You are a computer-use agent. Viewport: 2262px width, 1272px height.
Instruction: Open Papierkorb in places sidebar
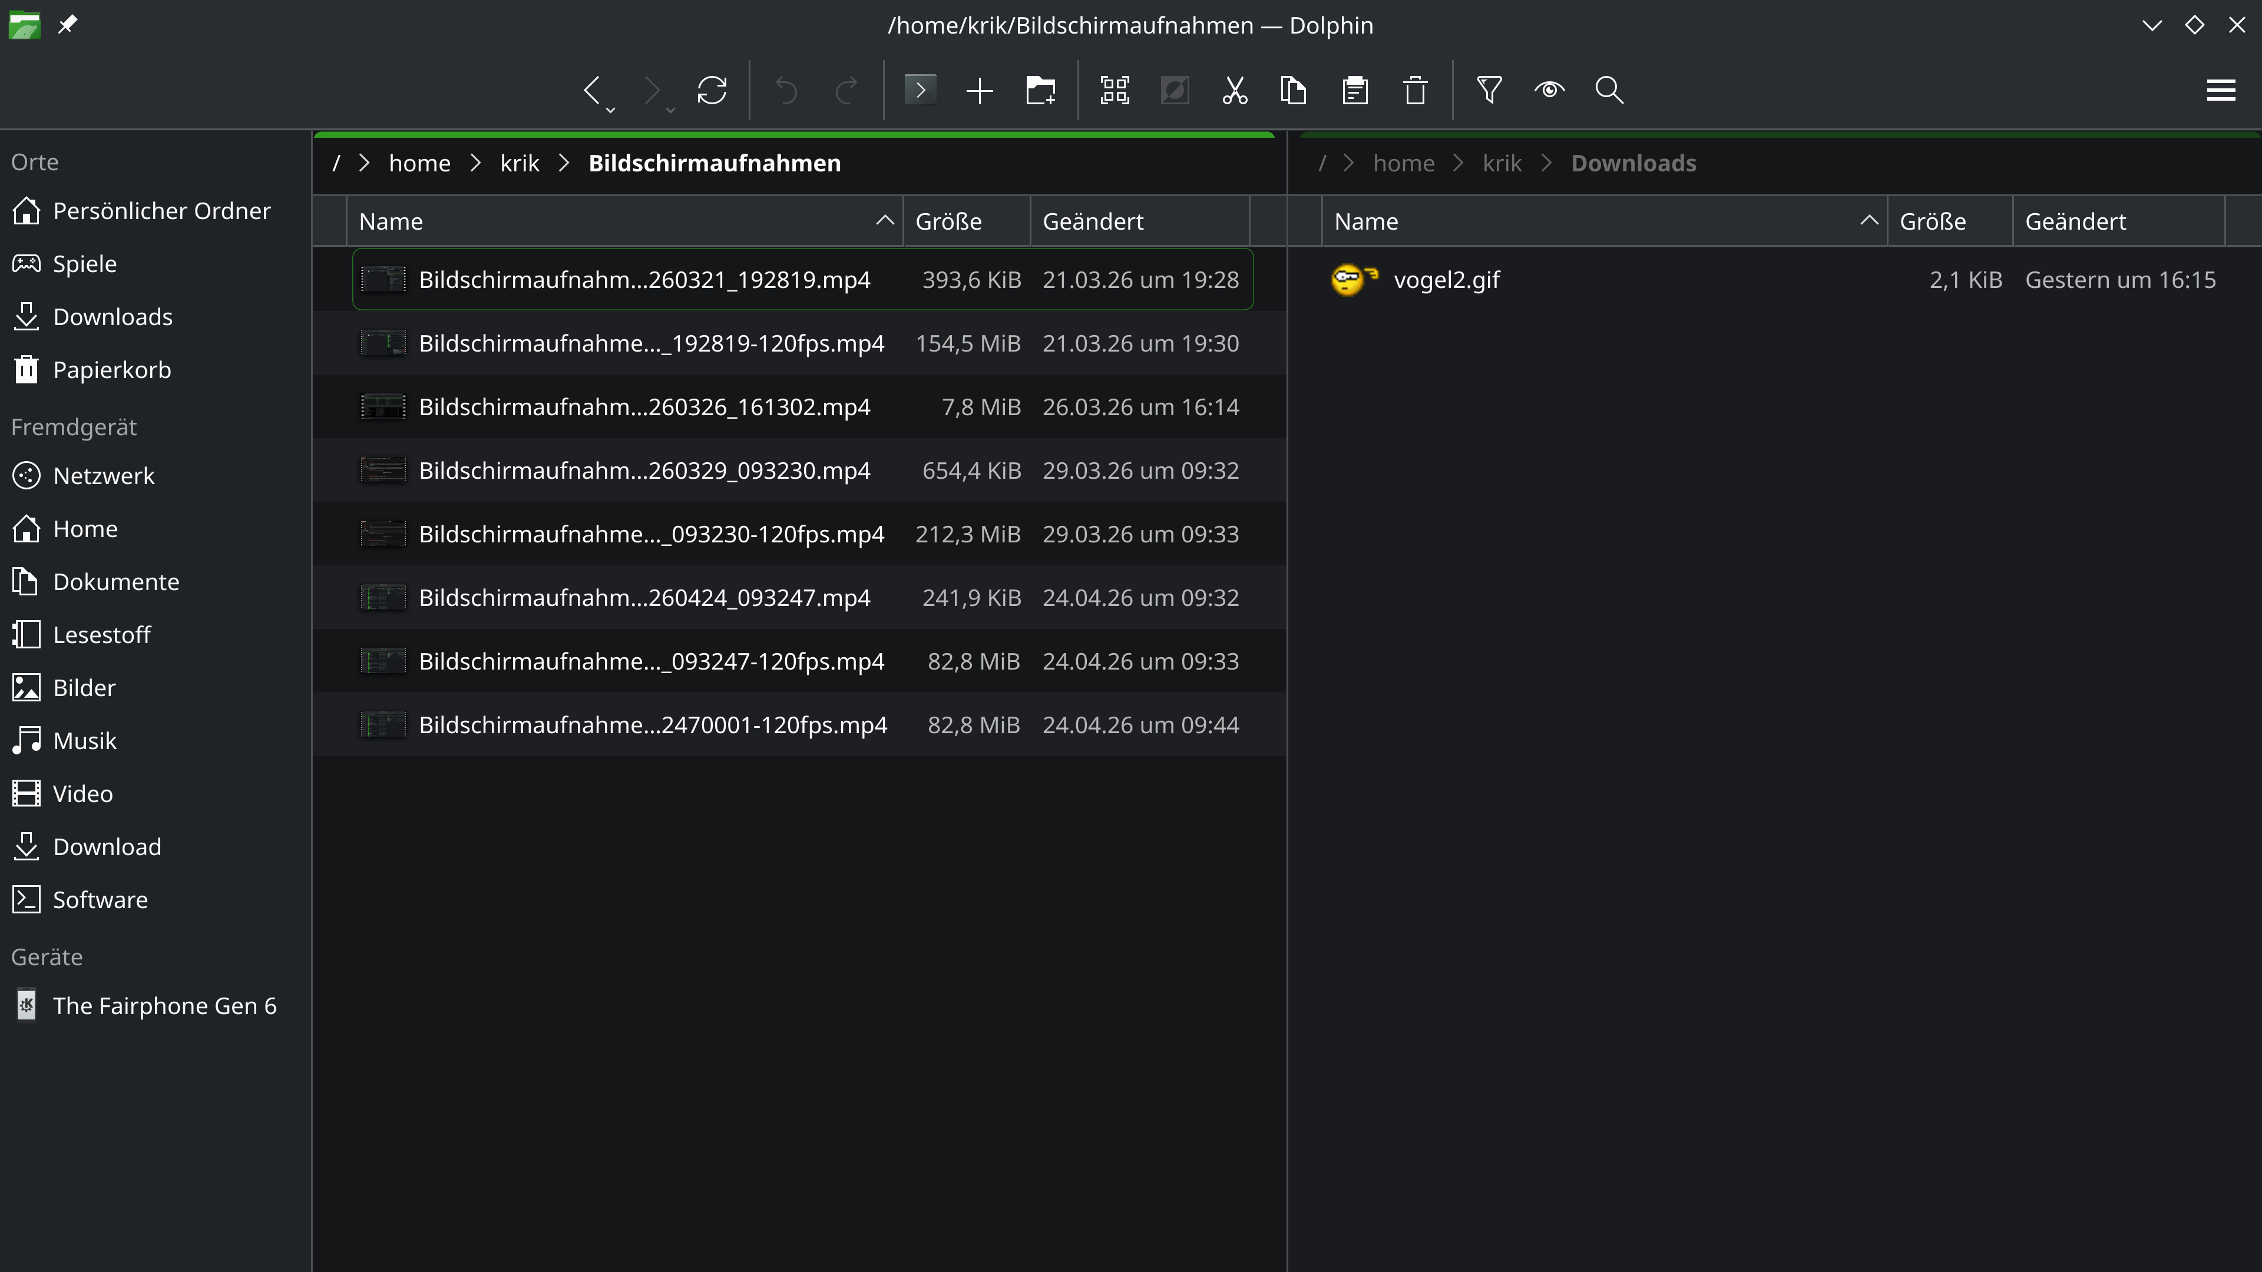point(111,370)
